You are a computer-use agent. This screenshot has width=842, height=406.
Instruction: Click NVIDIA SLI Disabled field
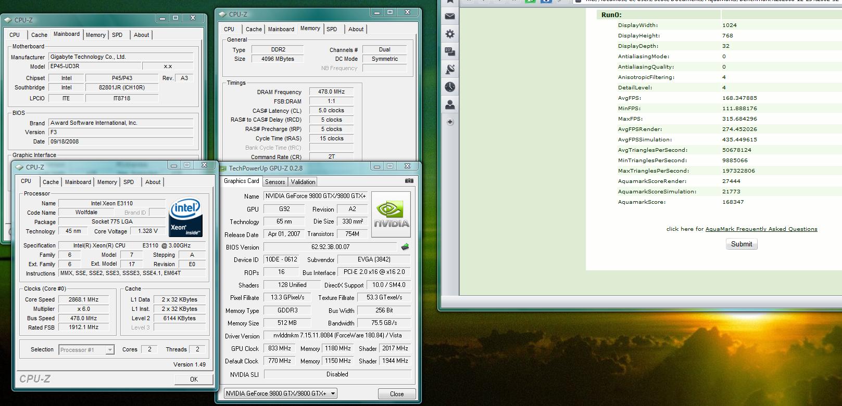pyautogui.click(x=337, y=374)
